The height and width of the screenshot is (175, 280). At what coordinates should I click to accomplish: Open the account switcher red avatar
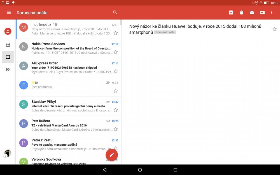[8, 31]
